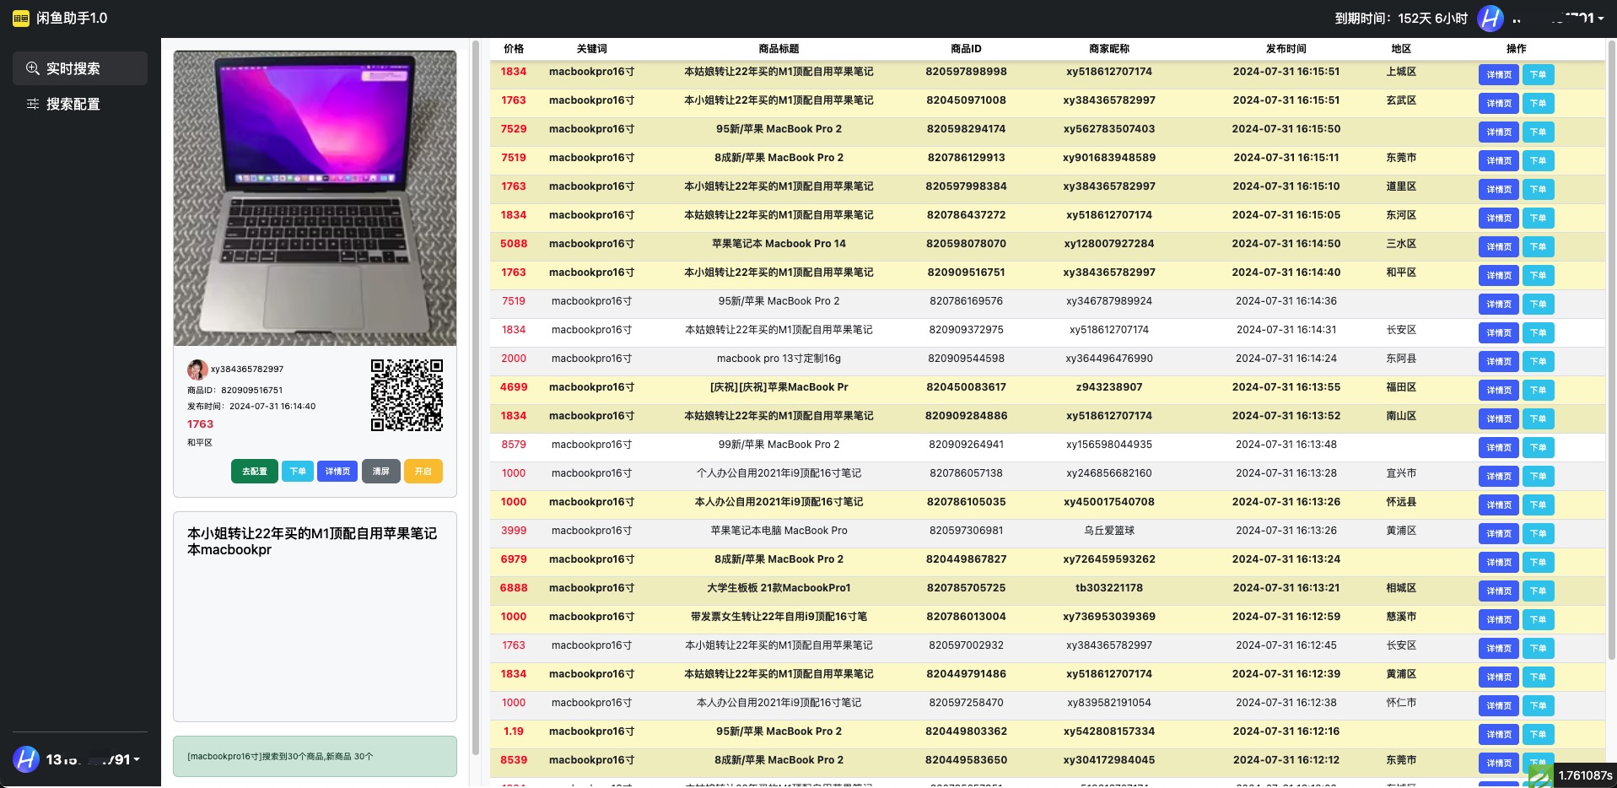Click the MacBook product photo thumbnail
The height and width of the screenshot is (788, 1617).
coord(315,198)
